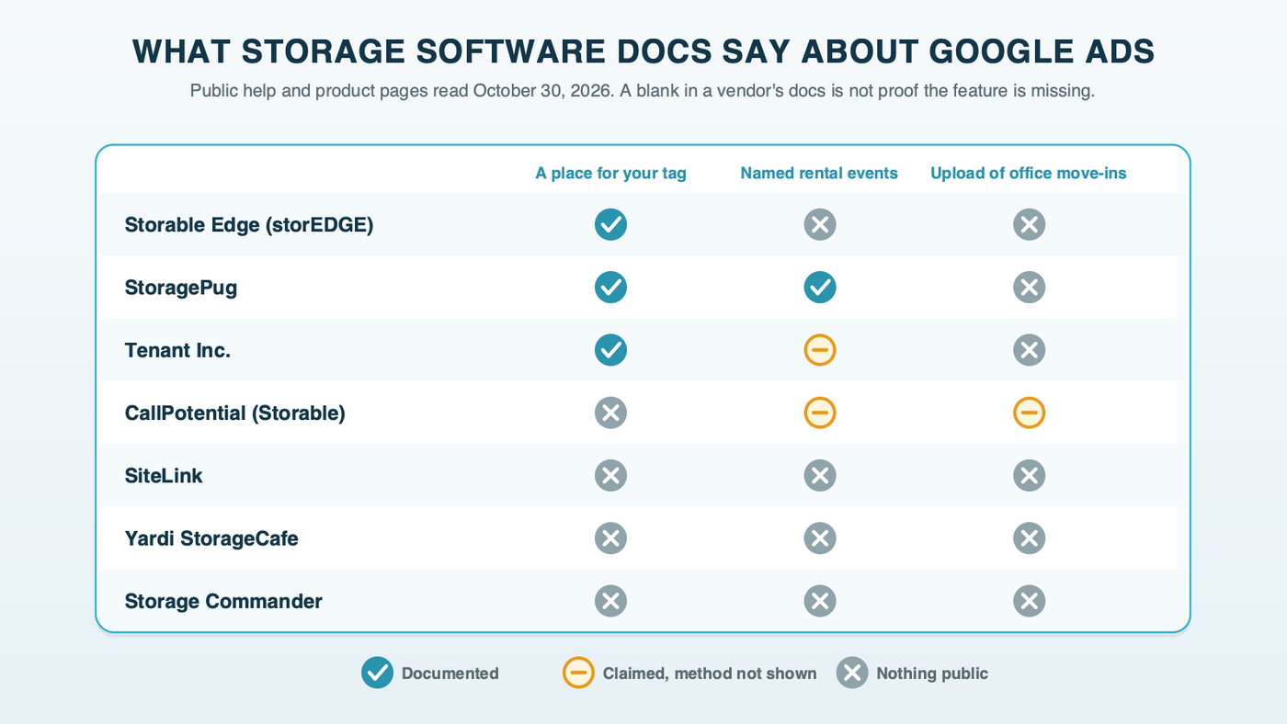The width and height of the screenshot is (1287, 724).
Task: Click the 'Yardi StorageCafe' row label
Action: coord(211,538)
